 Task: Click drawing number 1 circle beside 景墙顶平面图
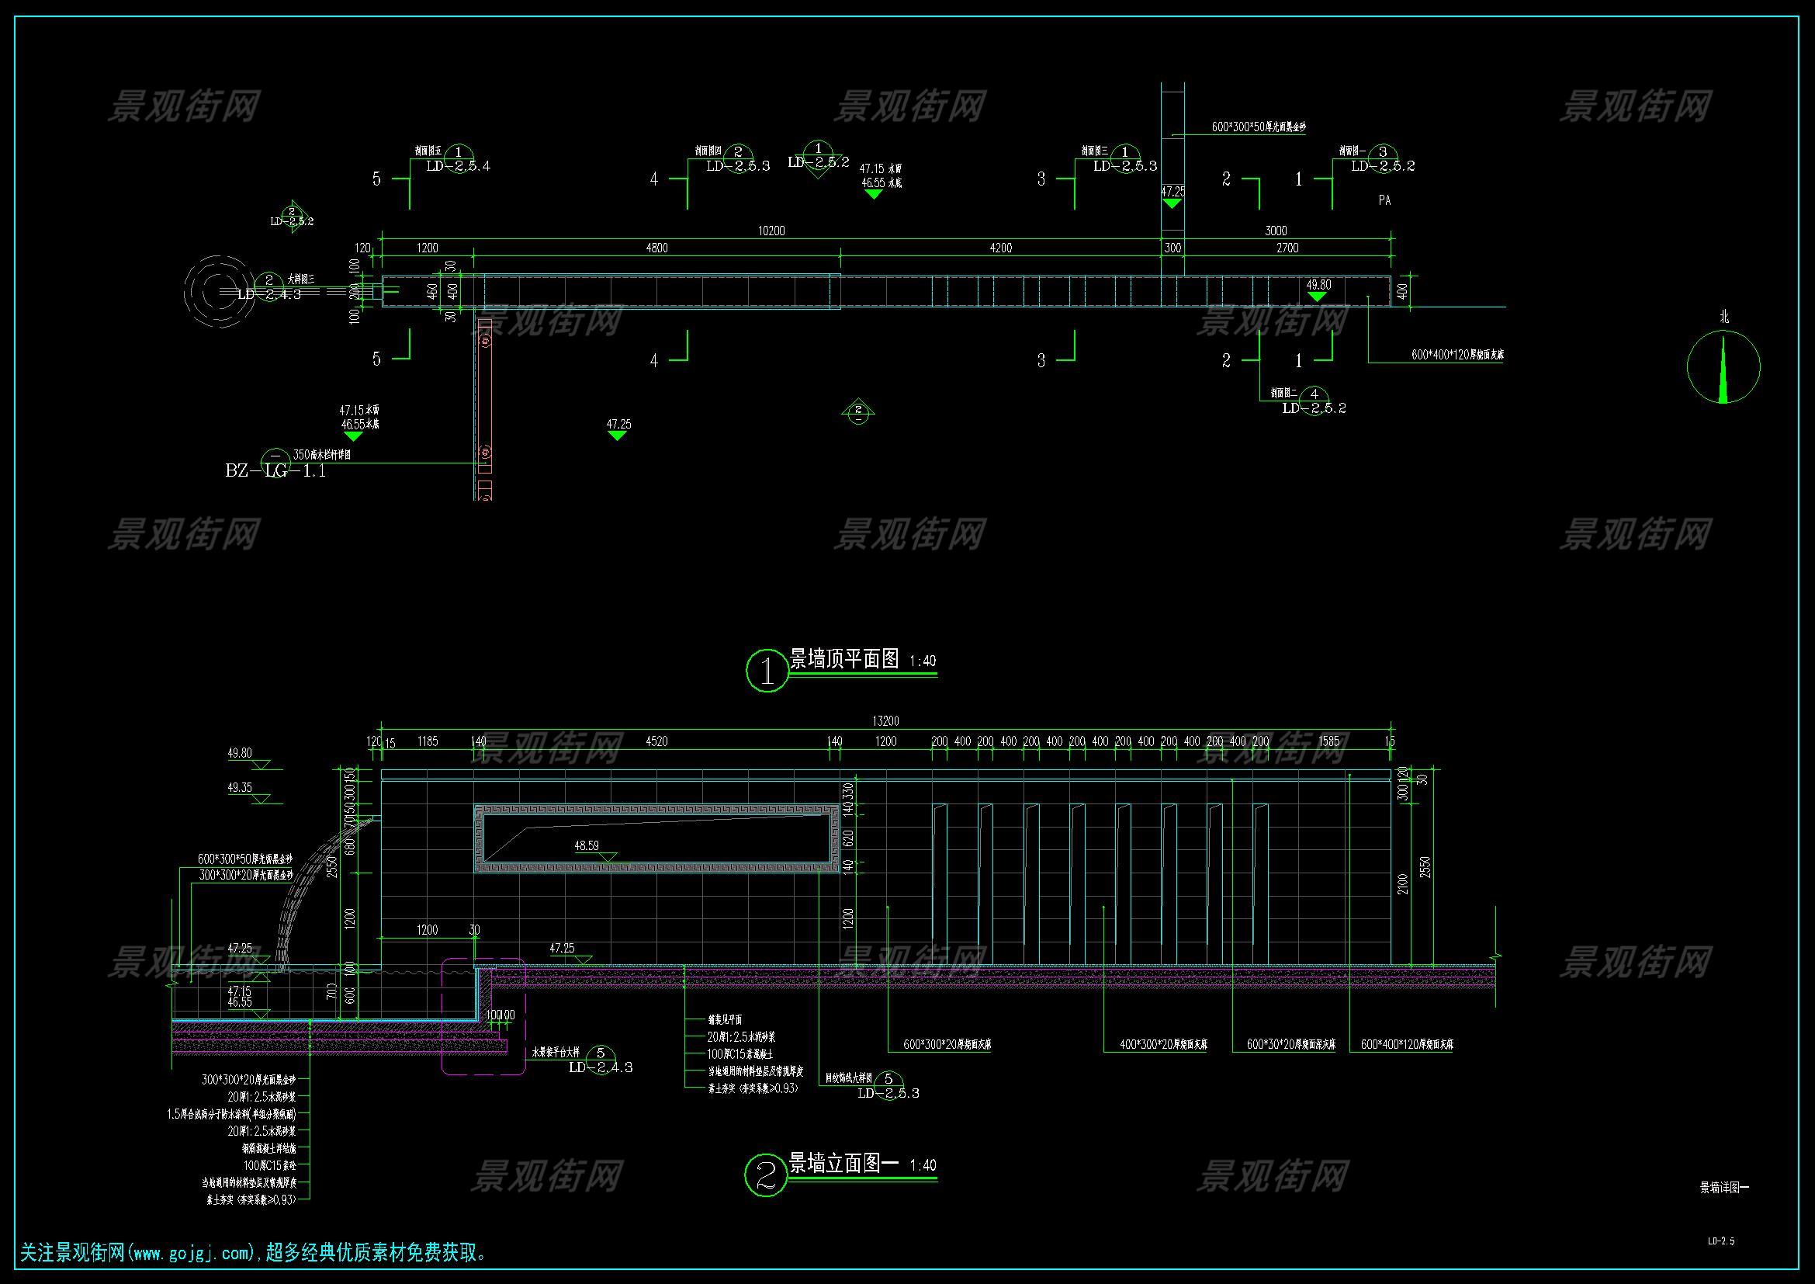[x=767, y=671]
